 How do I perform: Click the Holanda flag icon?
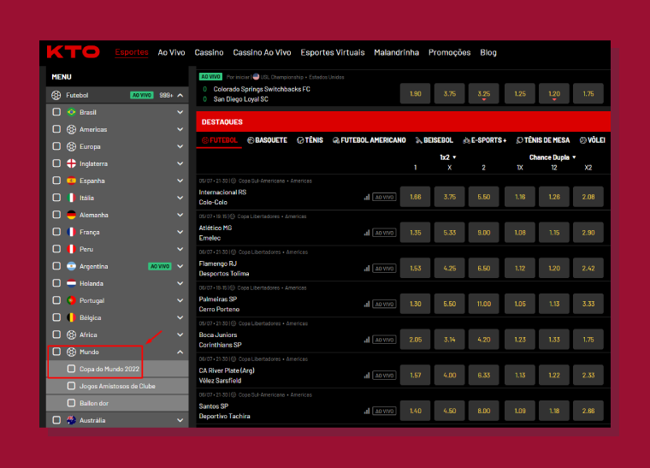tap(71, 283)
